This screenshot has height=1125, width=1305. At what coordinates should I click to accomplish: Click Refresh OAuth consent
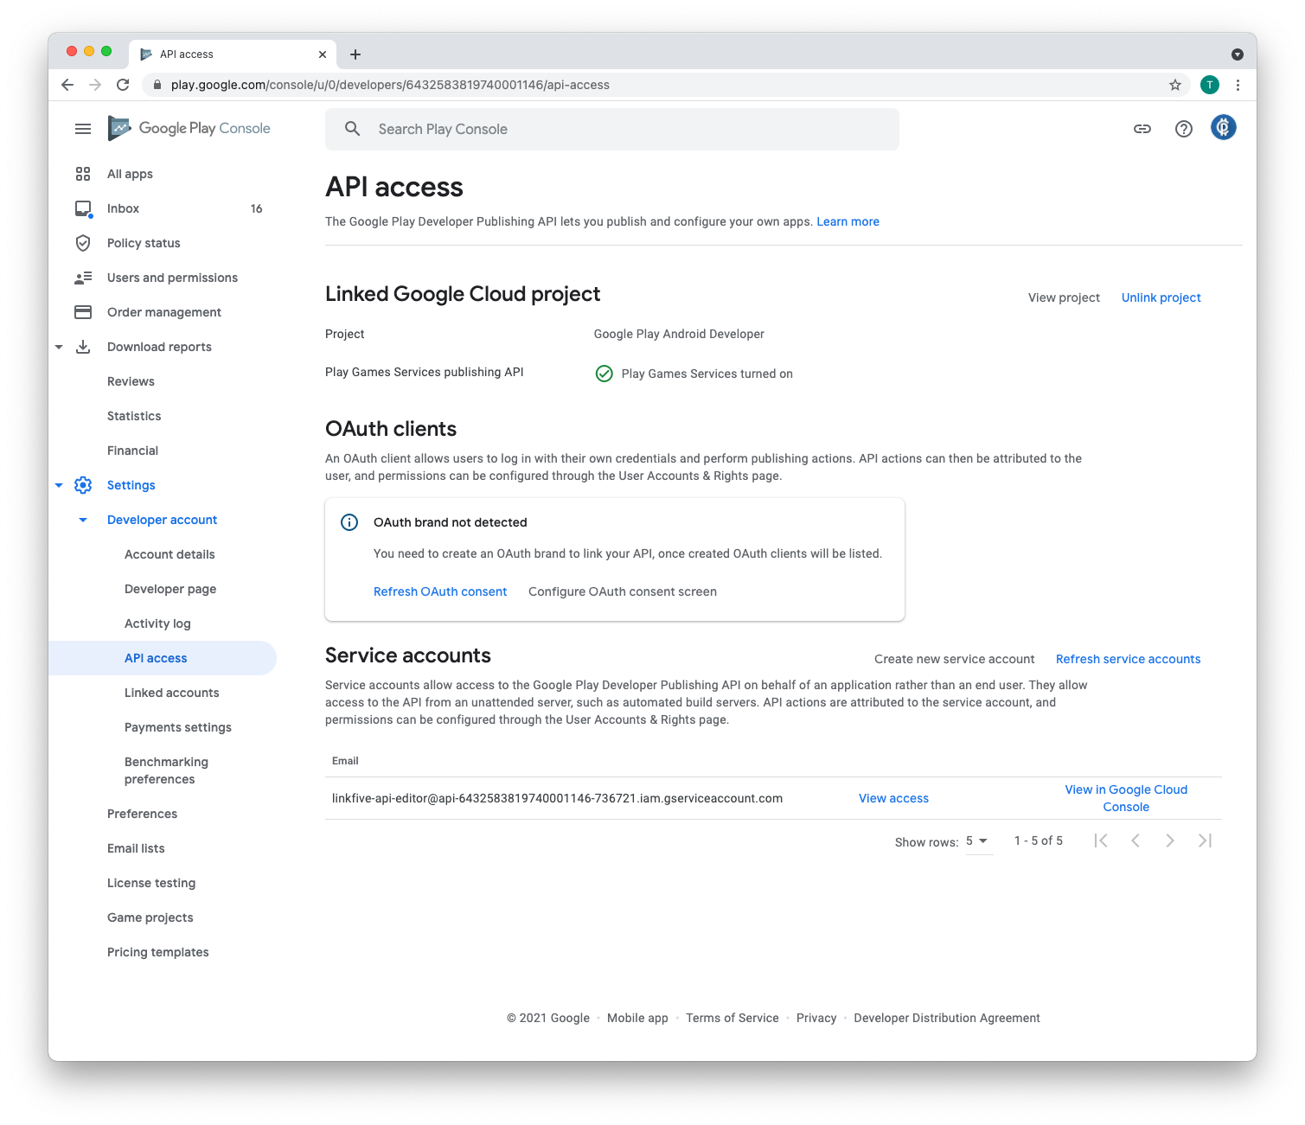pyautogui.click(x=440, y=591)
